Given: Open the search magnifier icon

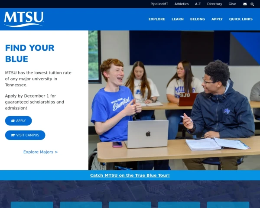Looking at the screenshot, I should click(252, 4).
